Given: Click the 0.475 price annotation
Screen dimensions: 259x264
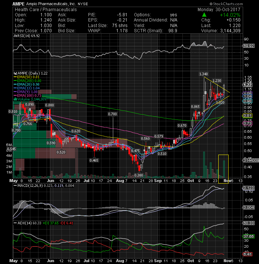Looking at the screenshot, I should tap(135, 151).
